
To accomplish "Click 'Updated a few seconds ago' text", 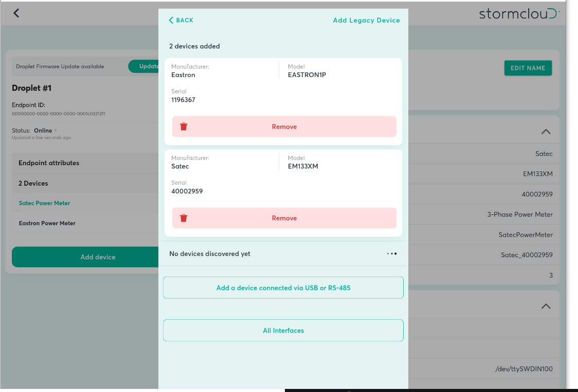I will click(x=41, y=138).
